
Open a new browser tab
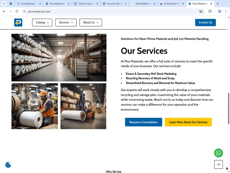tap(218, 4)
